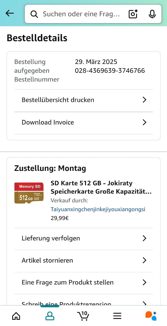Tap the microphone voice search icon
The width and height of the screenshot is (167, 326).
pos(152,14)
